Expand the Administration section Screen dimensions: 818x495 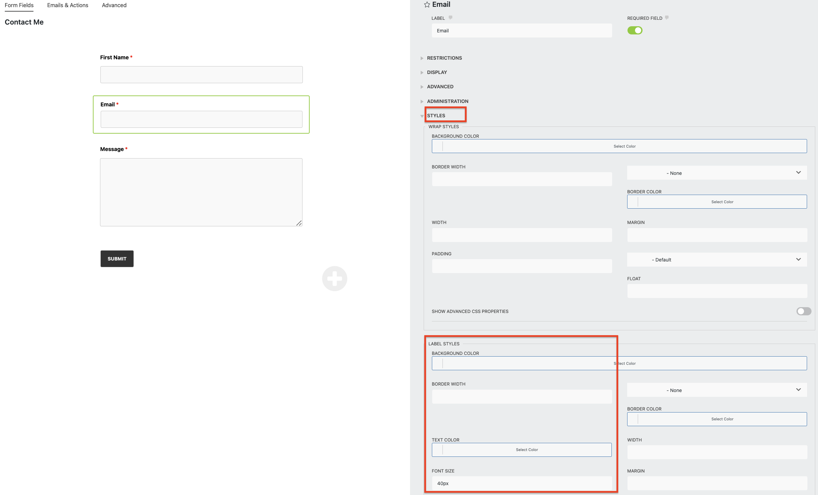(447, 101)
